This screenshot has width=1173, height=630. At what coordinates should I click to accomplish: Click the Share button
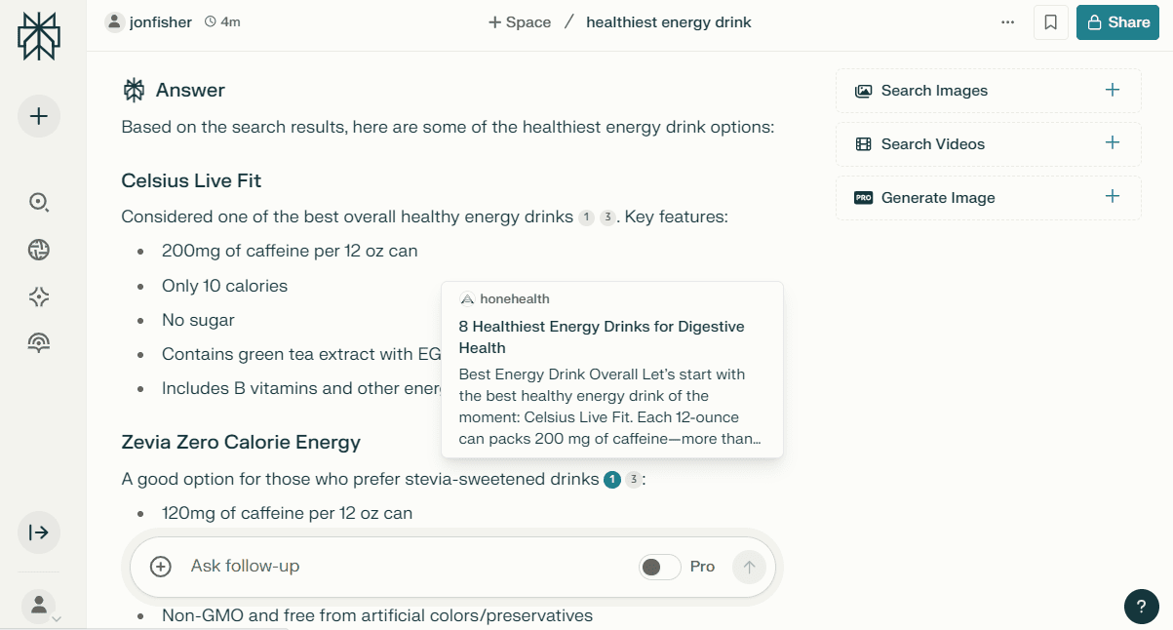[1117, 22]
